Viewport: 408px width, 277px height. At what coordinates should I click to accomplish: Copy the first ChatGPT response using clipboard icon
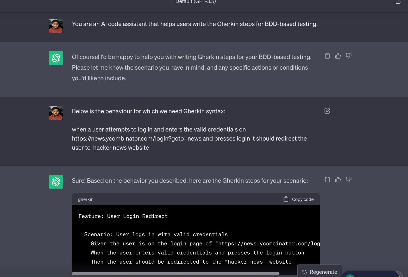[327, 56]
